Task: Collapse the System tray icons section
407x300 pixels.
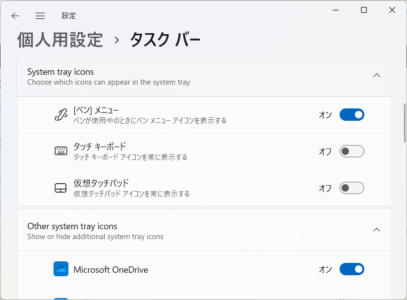Action: (x=377, y=75)
